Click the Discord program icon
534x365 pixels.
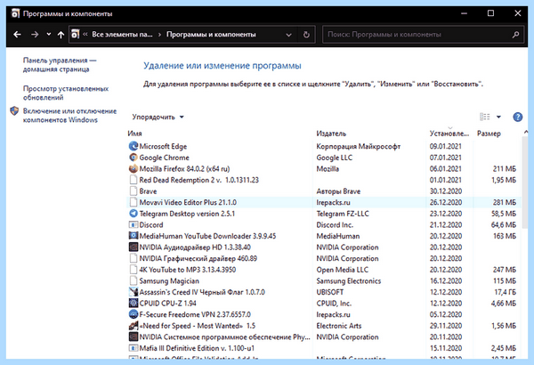(x=133, y=225)
